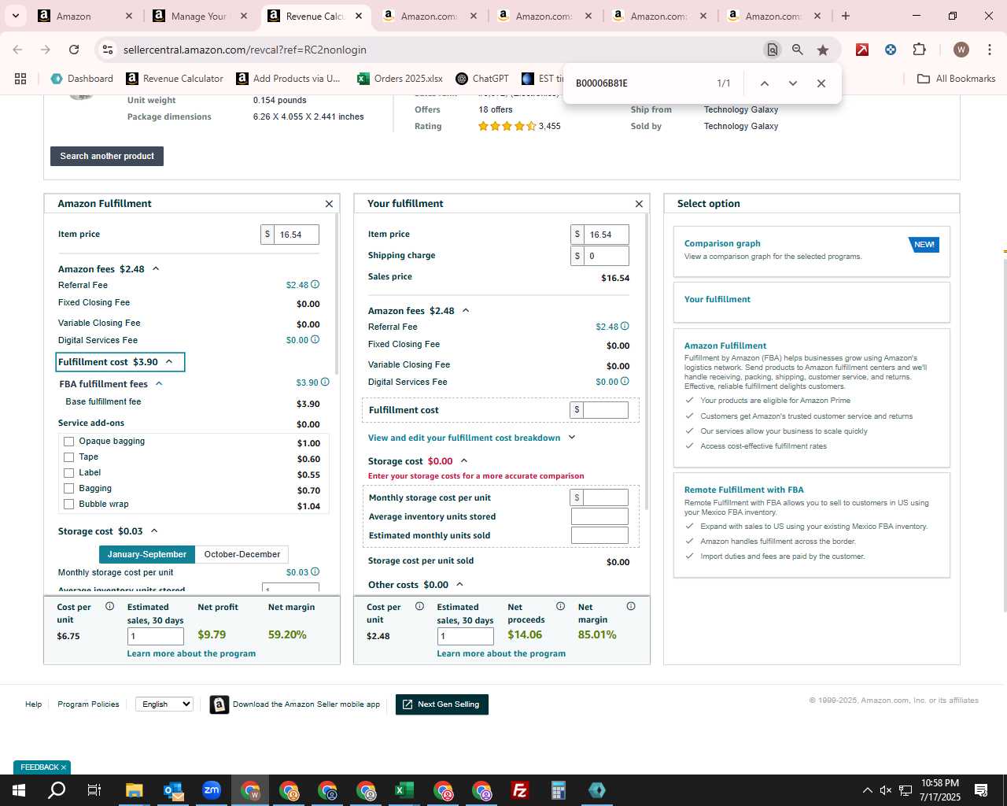Close the Amazon Fulfillment panel
Image resolution: width=1007 pixels, height=806 pixels.
[x=329, y=204]
